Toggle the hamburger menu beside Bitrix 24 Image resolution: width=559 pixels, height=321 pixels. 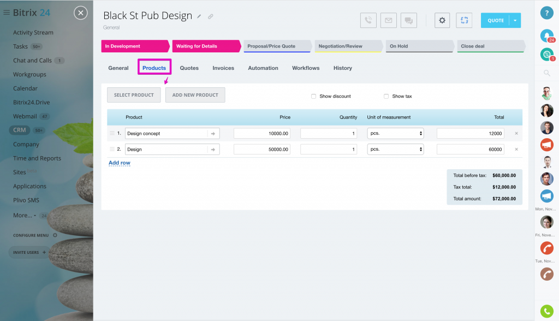click(x=6, y=13)
